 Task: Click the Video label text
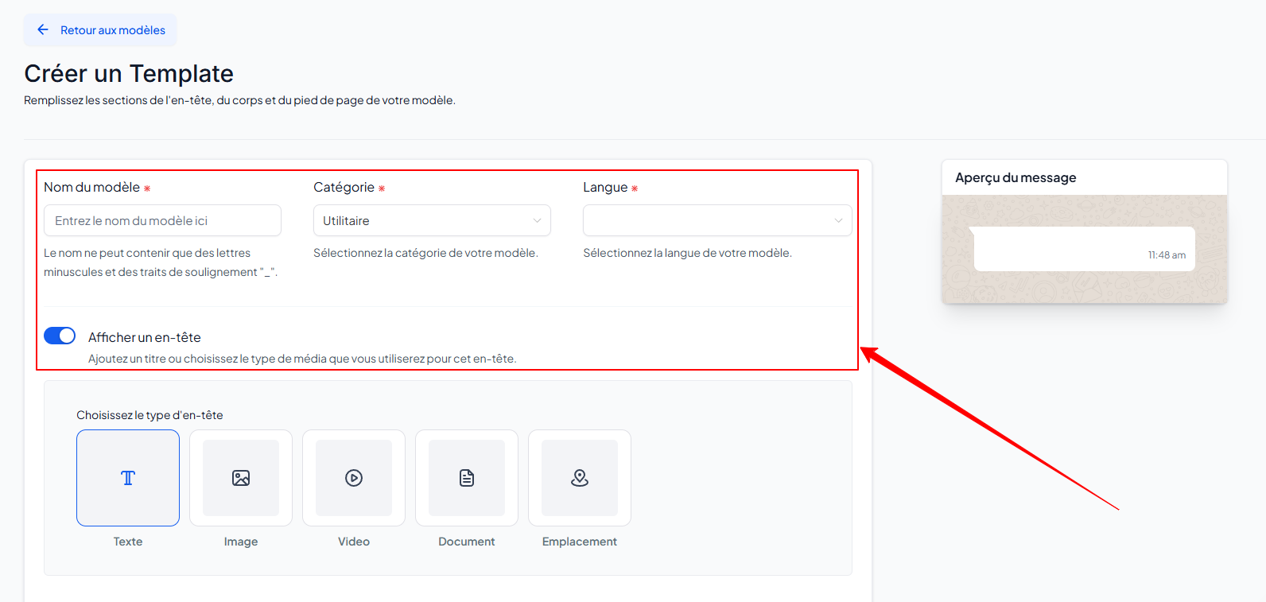point(354,542)
